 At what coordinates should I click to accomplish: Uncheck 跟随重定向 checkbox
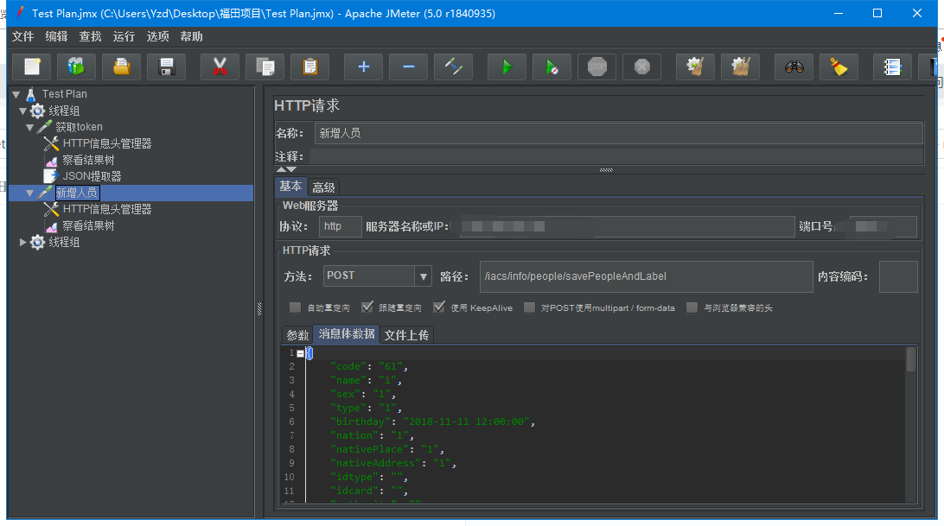pos(367,307)
